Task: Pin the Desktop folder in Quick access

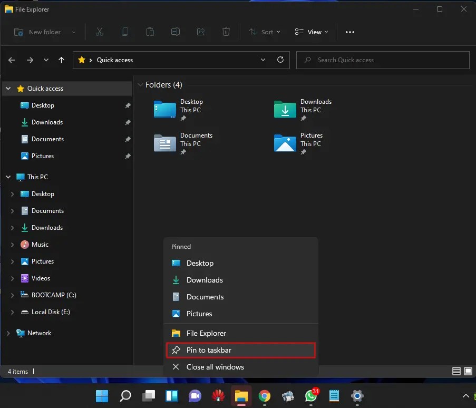Action: (x=127, y=105)
